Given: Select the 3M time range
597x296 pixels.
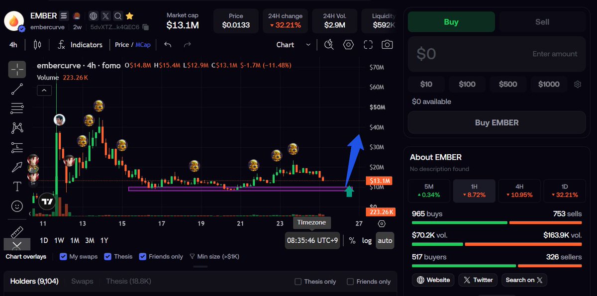Looking at the screenshot, I should pyautogui.click(x=90, y=240).
